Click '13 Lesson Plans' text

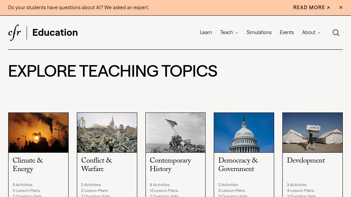coord(164,191)
